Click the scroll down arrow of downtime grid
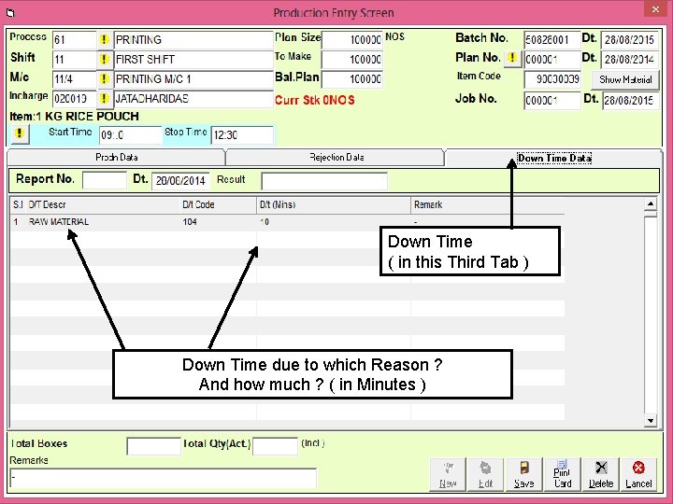The width and height of the screenshot is (673, 504). point(651,420)
